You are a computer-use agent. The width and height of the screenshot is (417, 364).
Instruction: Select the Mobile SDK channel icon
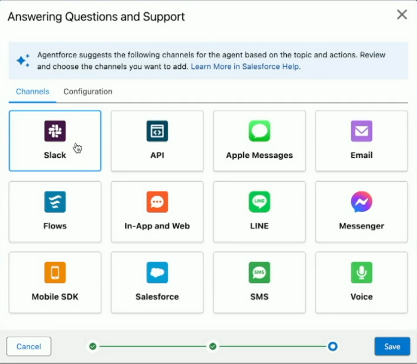coord(55,272)
